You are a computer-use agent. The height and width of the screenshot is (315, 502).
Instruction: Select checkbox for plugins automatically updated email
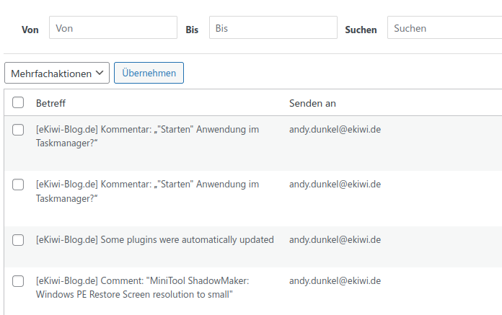[18, 240]
